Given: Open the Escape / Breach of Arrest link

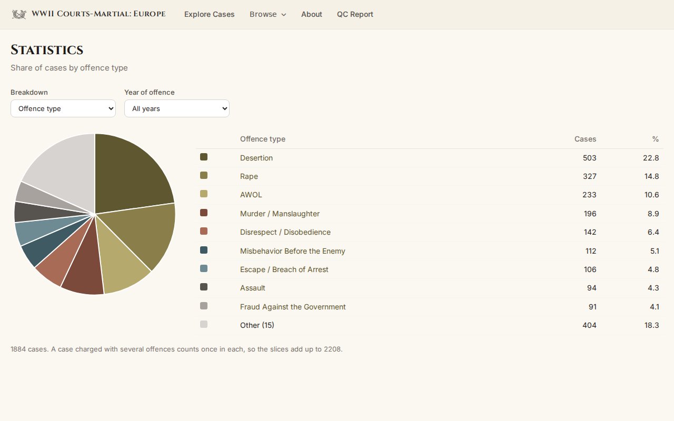Looking at the screenshot, I should pos(284,269).
